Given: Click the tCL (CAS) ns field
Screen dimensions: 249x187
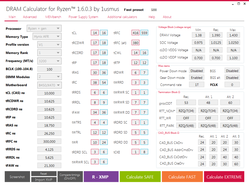Looking at the screenshot, I should [49, 93].
